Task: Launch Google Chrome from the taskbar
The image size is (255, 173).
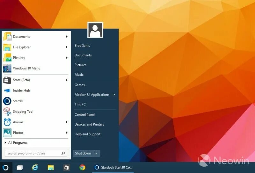Action: 82,167
